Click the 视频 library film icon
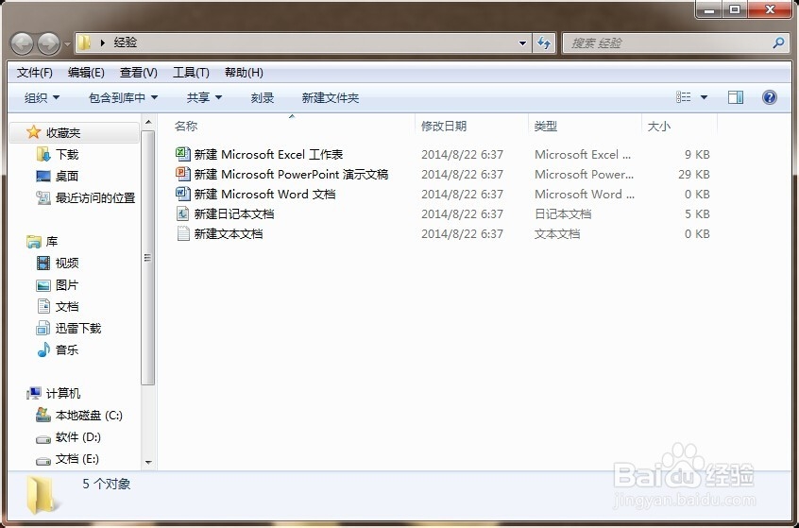Screen dimensions: 799x528 tap(43, 263)
